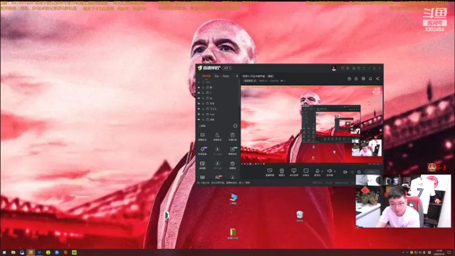This screenshot has width=455, height=256.
Task: Click the start live button at bottom right
Action: (372, 172)
